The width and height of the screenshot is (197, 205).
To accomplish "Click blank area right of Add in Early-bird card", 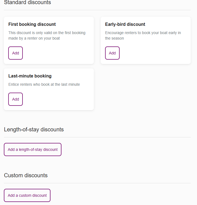I will (154, 53).
